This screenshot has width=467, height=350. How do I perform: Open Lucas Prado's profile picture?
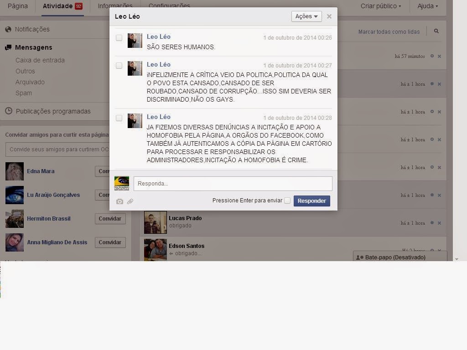pos(156,222)
